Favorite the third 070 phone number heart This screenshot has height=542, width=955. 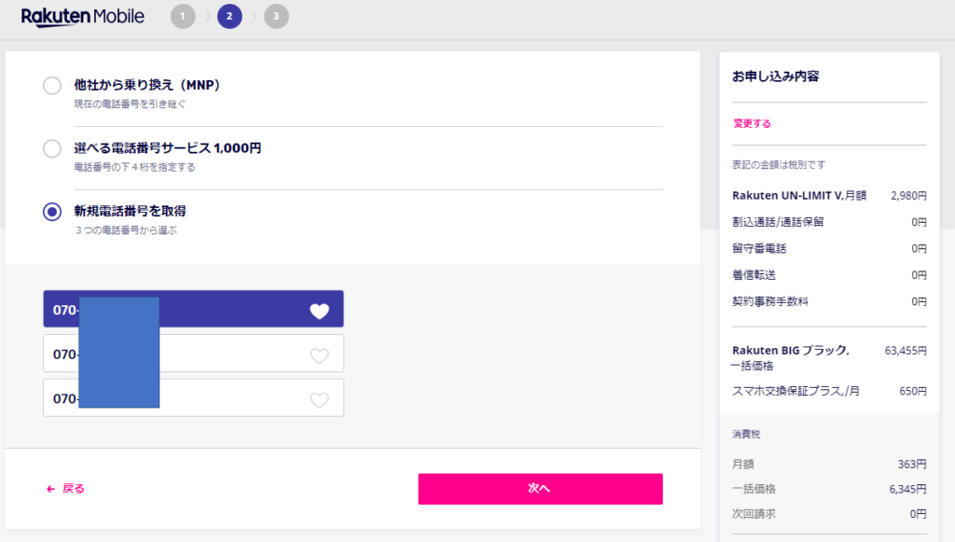(319, 400)
